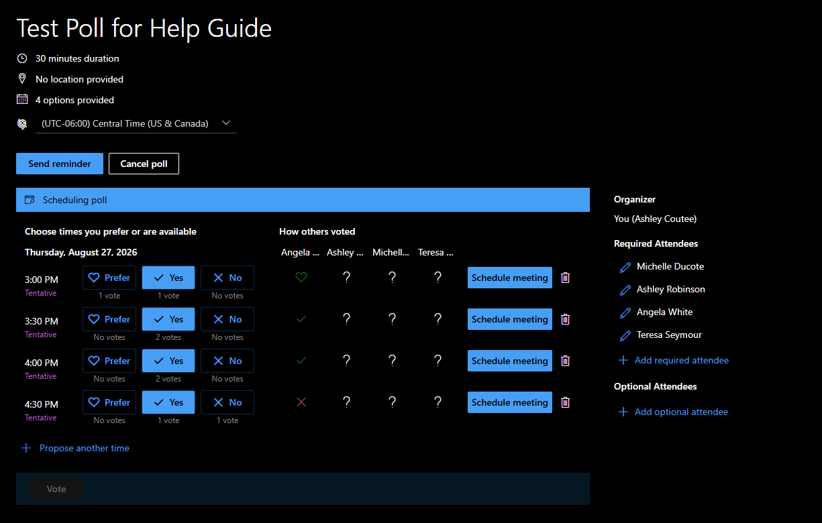Click the calendar options icon
This screenshot has height=523, width=822.
[22, 99]
